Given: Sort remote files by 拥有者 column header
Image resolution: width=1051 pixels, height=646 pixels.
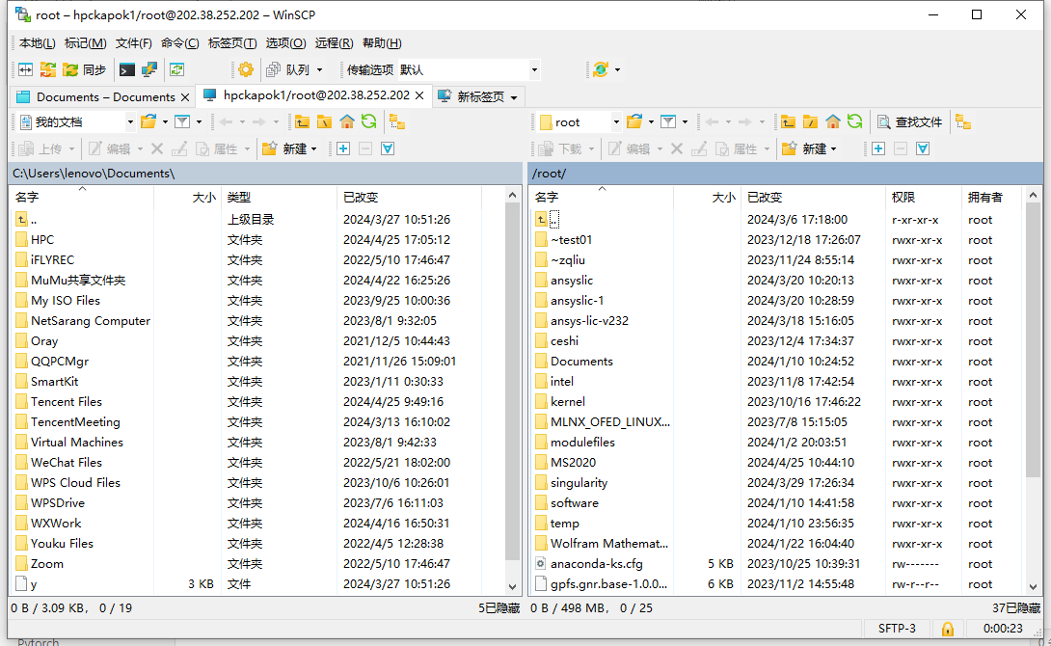Looking at the screenshot, I should coord(990,197).
